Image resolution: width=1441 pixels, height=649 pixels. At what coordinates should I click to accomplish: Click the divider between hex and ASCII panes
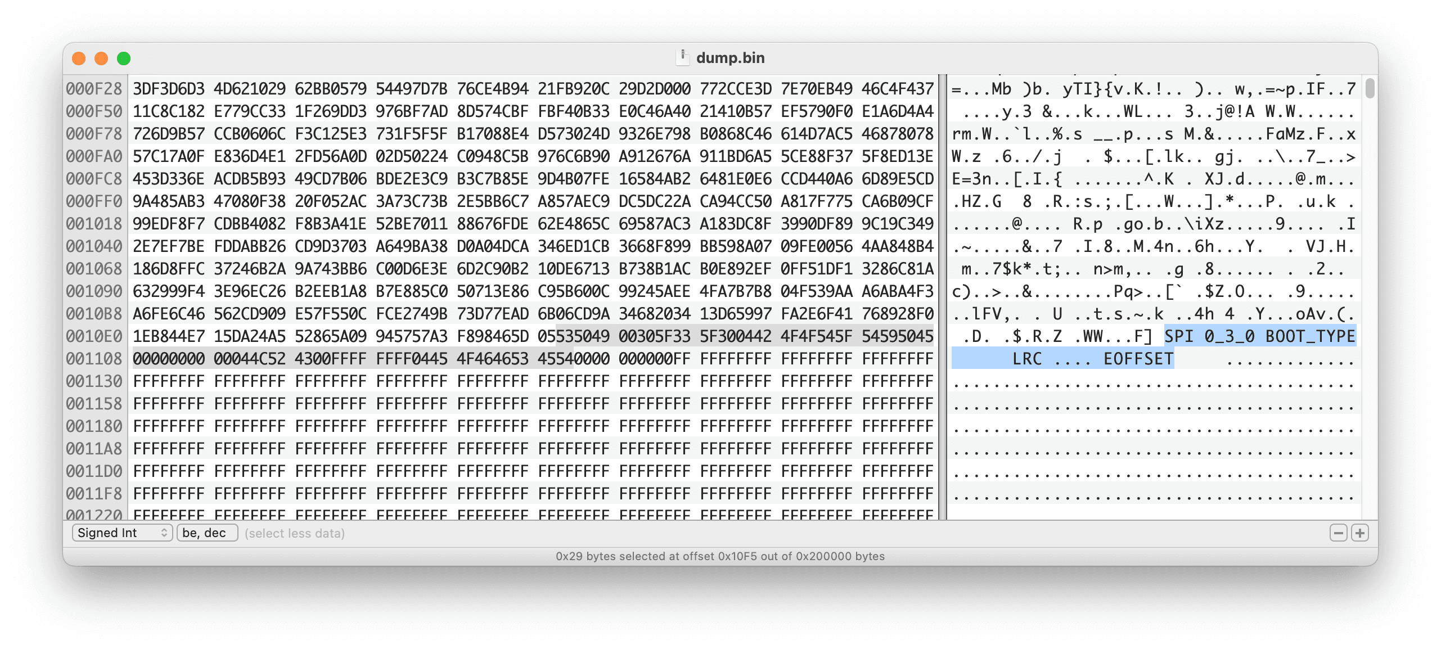tap(943, 297)
